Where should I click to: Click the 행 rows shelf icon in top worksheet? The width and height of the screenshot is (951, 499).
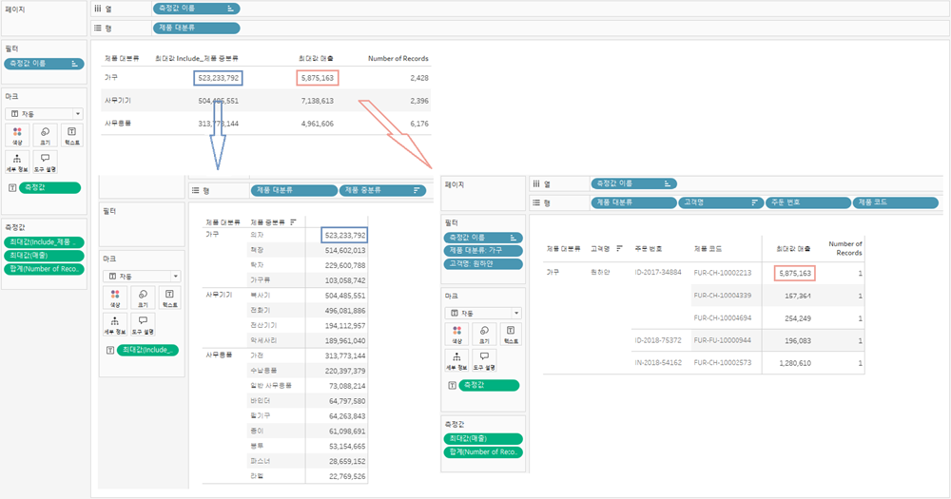click(x=98, y=28)
